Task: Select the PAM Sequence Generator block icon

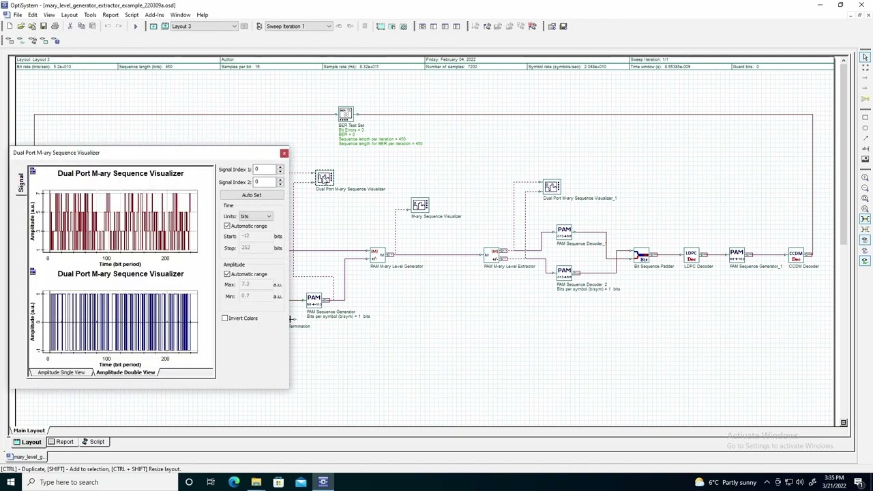Action: (x=314, y=300)
